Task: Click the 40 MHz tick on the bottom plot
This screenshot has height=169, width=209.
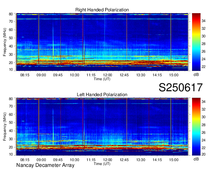Action: (11, 131)
